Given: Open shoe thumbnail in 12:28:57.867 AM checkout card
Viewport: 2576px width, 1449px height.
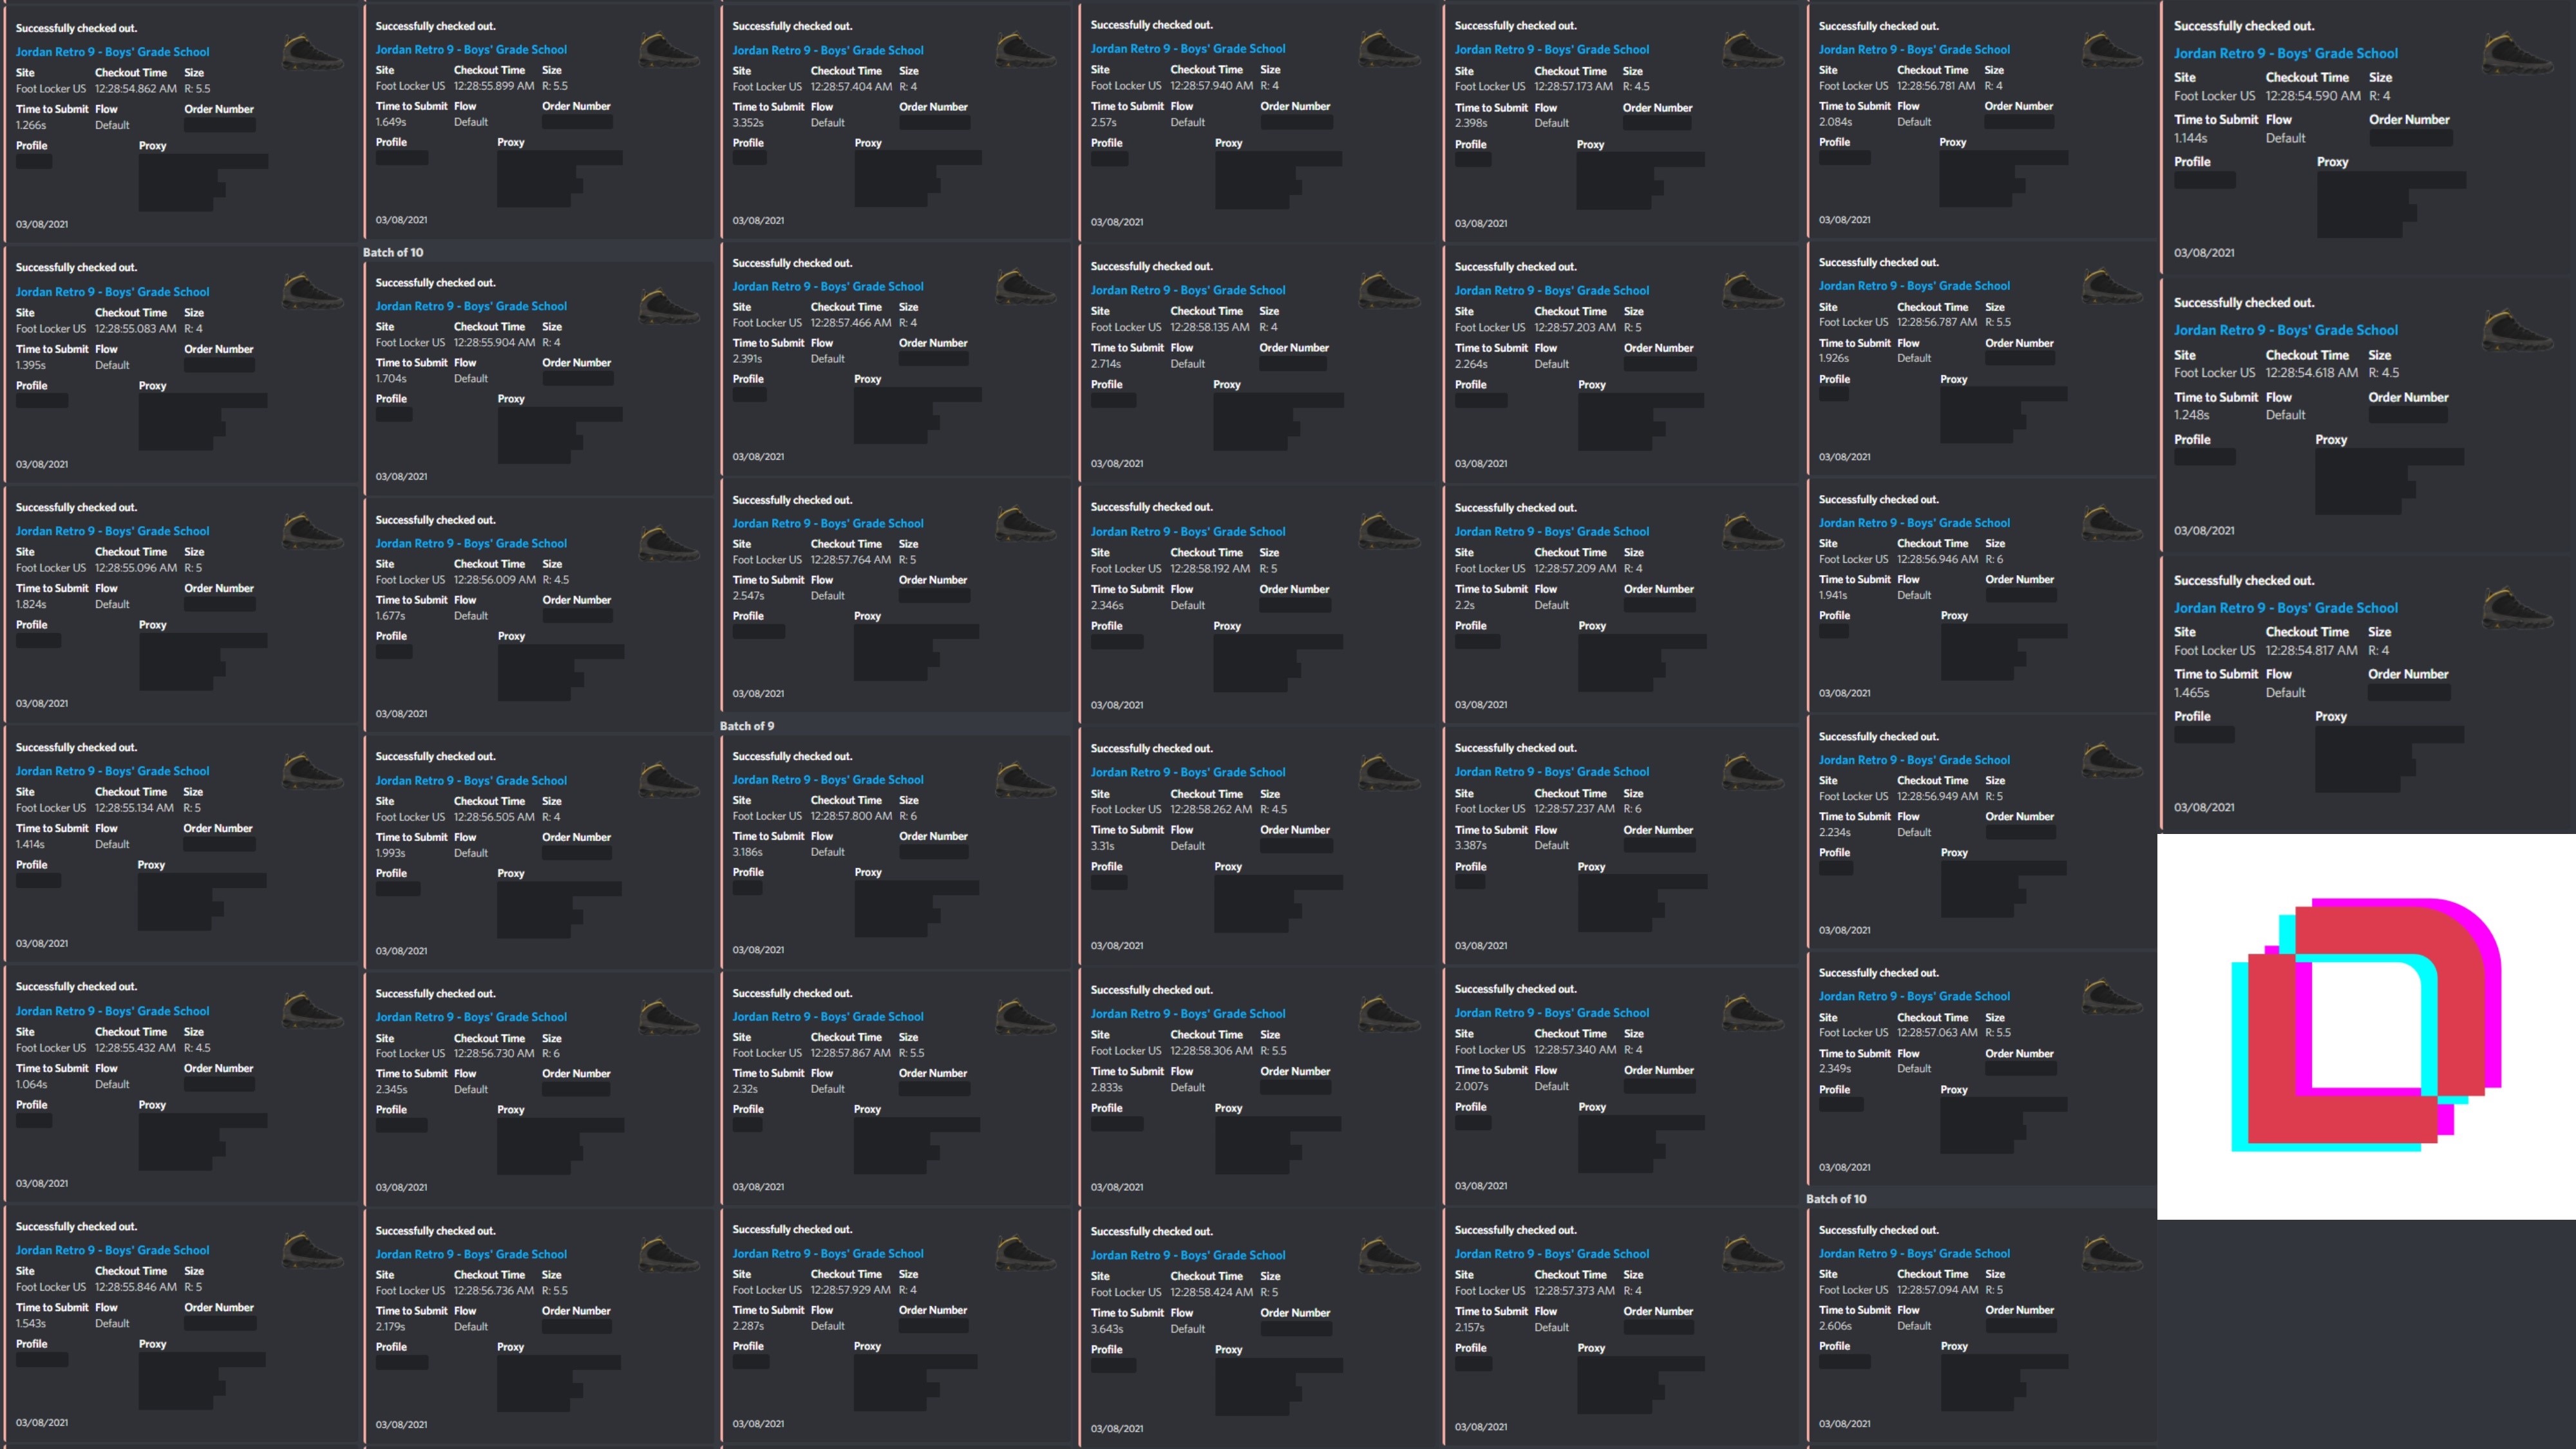Looking at the screenshot, I should point(1027,1017).
